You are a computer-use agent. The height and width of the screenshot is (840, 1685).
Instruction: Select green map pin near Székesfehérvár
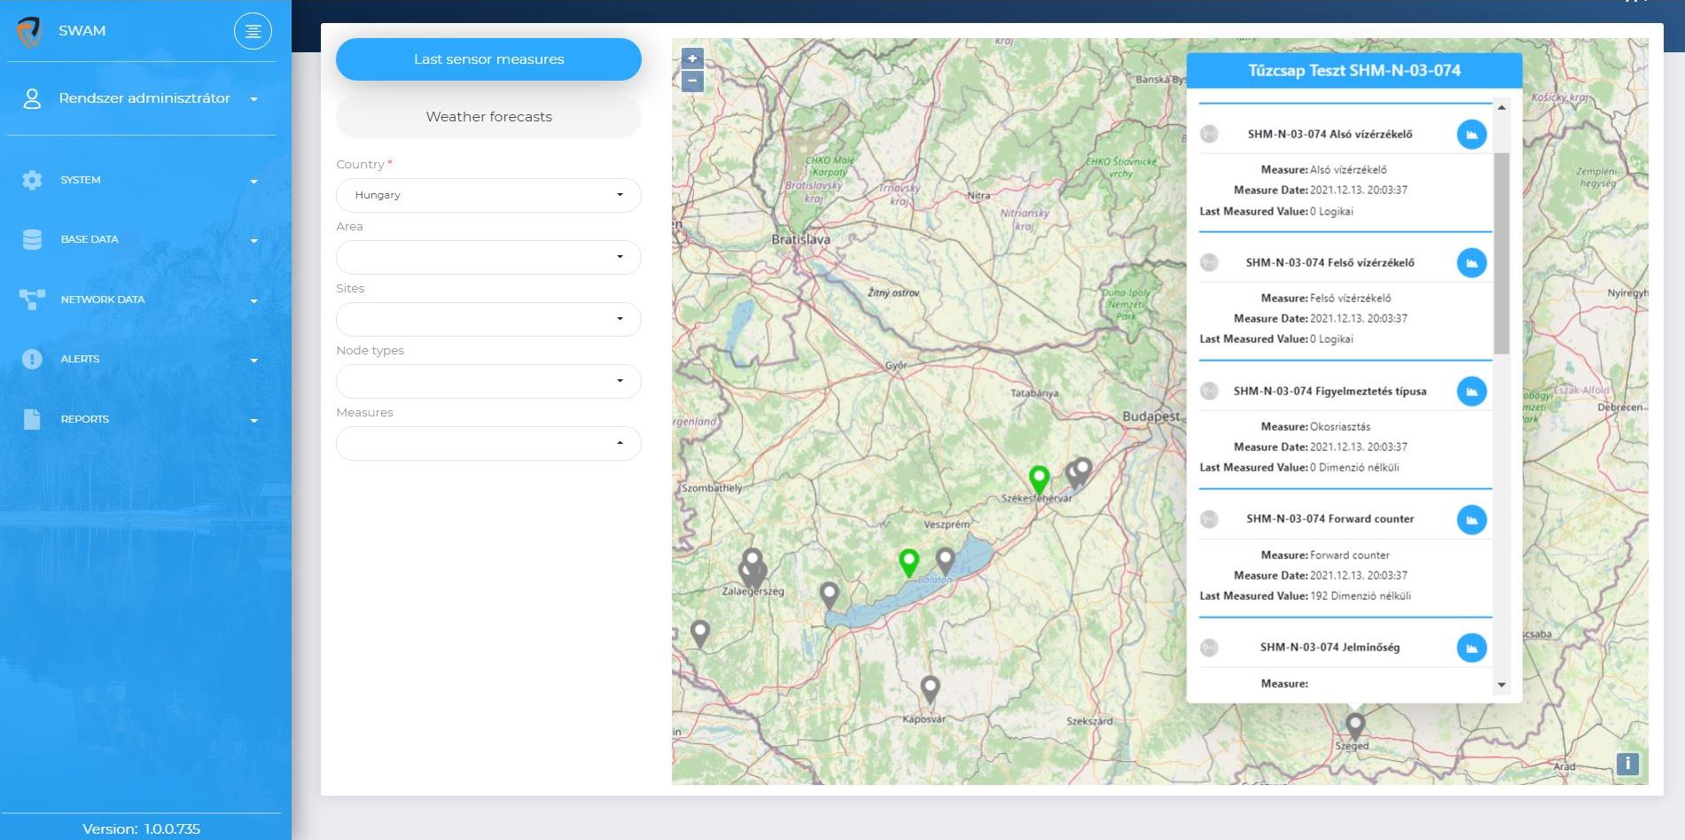click(1039, 478)
